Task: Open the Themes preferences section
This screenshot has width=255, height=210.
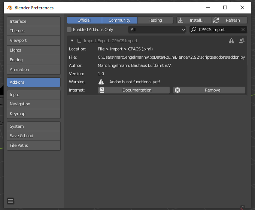Action: click(x=34, y=31)
